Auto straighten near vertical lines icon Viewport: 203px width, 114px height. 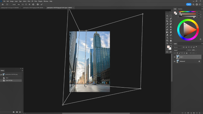23,5
